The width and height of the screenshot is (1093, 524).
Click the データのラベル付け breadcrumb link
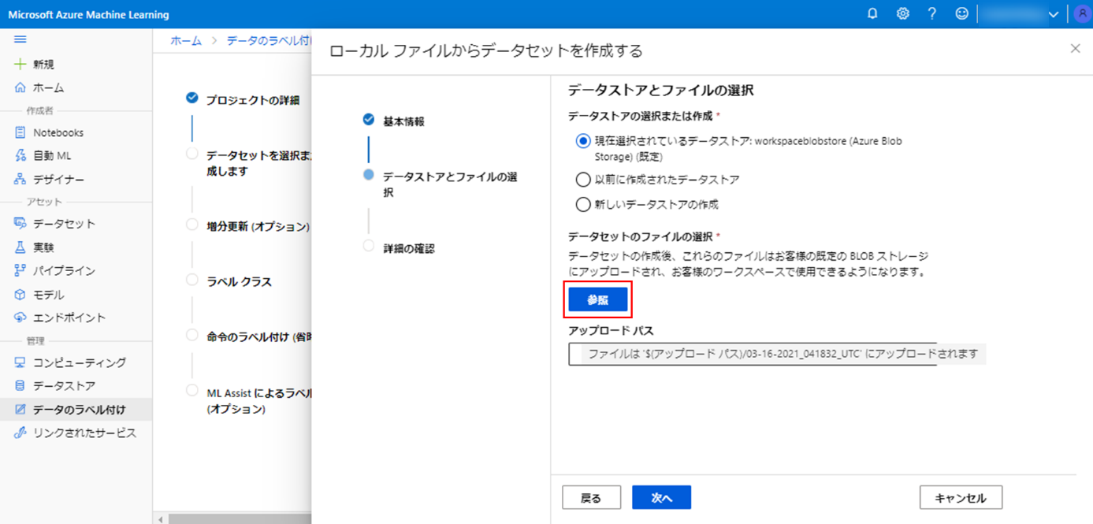(x=269, y=40)
